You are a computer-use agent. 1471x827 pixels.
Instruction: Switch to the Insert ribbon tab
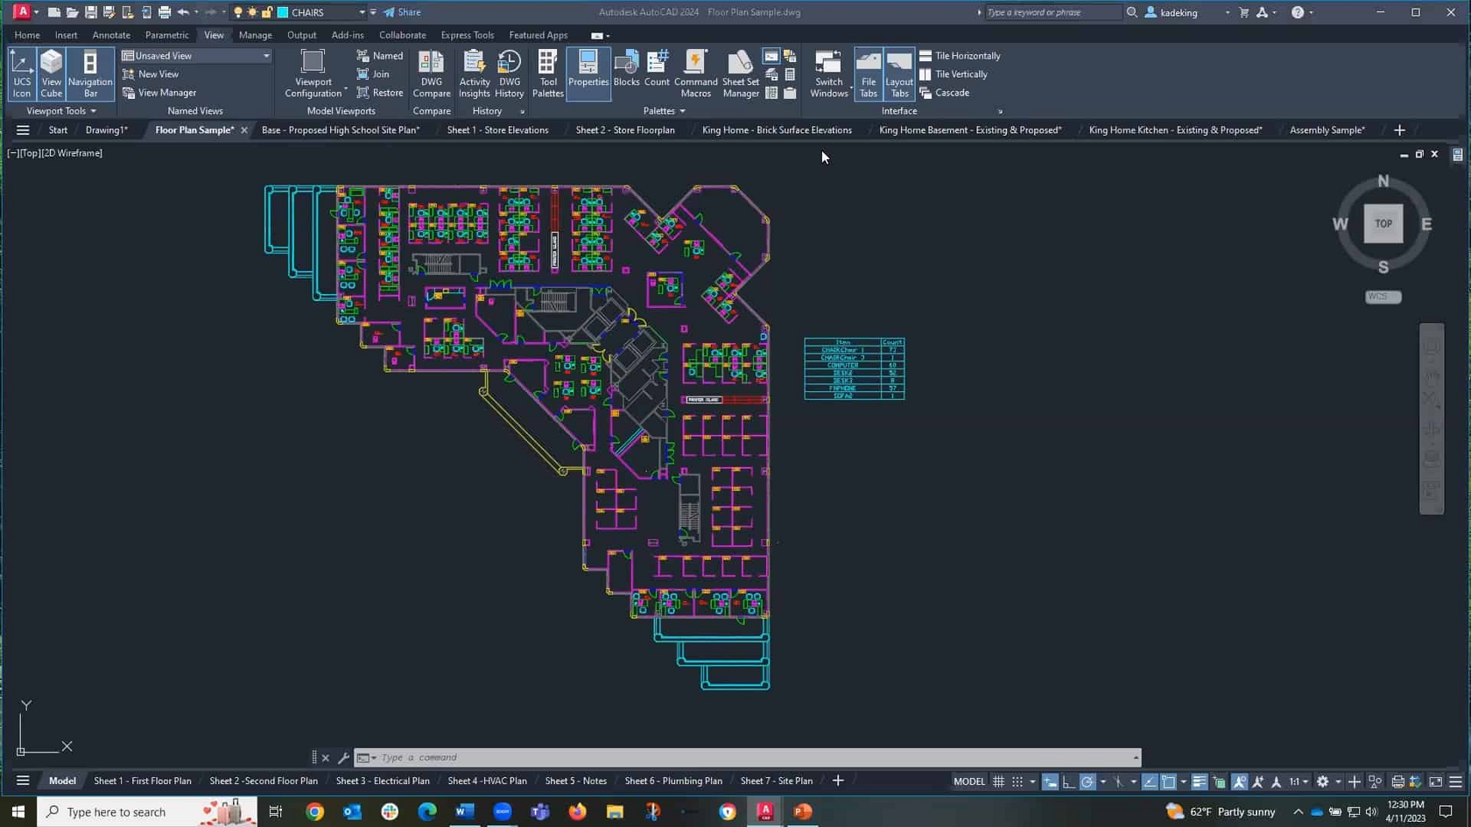[66, 35]
